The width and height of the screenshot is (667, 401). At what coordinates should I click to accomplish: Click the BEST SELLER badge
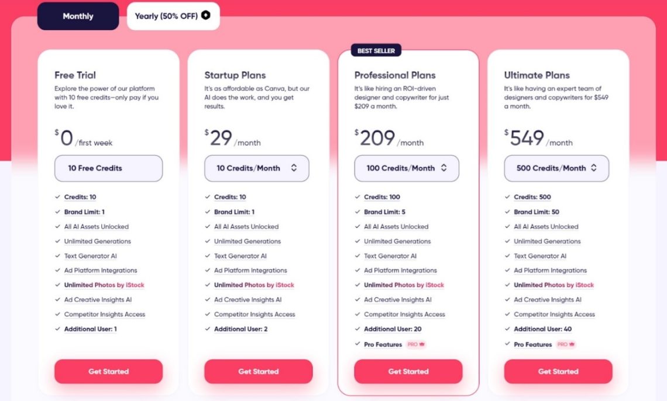pos(376,51)
